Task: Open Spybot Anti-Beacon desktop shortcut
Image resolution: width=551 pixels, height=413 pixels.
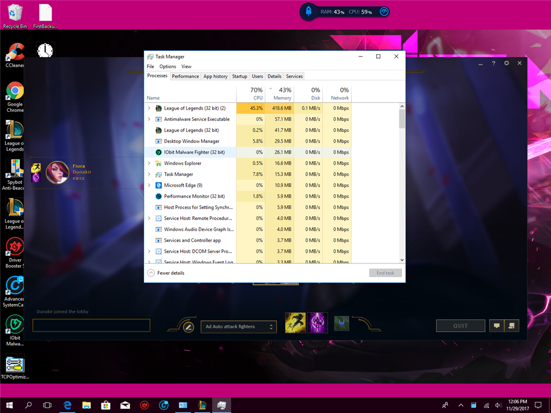Action: (14, 175)
